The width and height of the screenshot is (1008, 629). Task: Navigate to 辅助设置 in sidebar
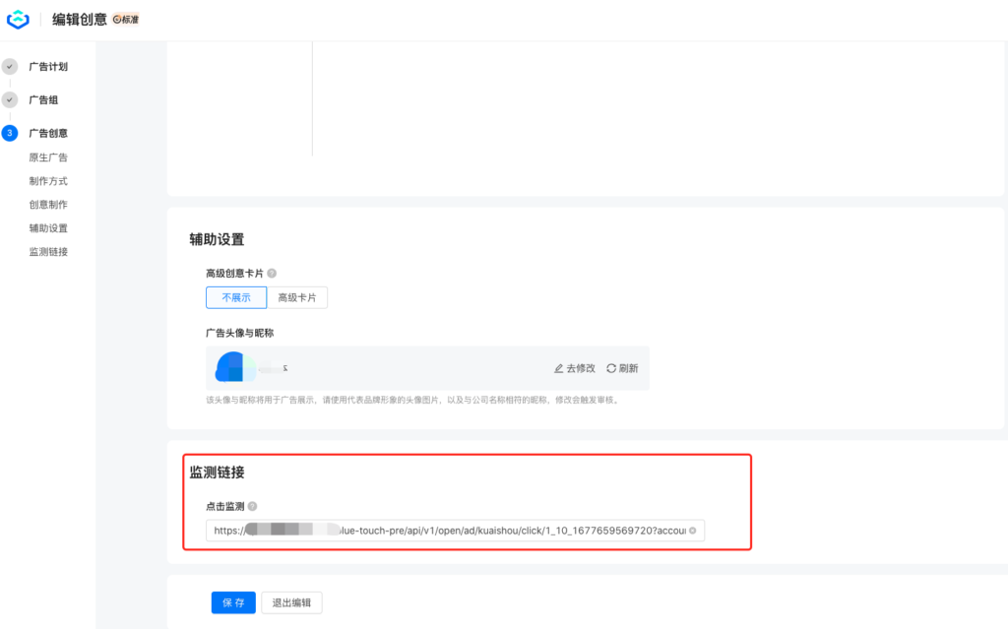[x=48, y=228]
